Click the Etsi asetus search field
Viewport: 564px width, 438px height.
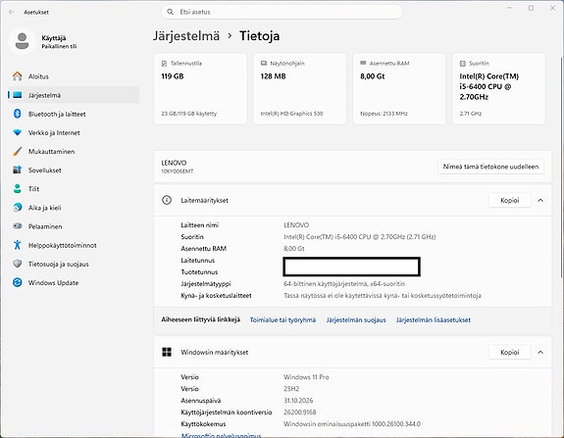click(x=282, y=12)
